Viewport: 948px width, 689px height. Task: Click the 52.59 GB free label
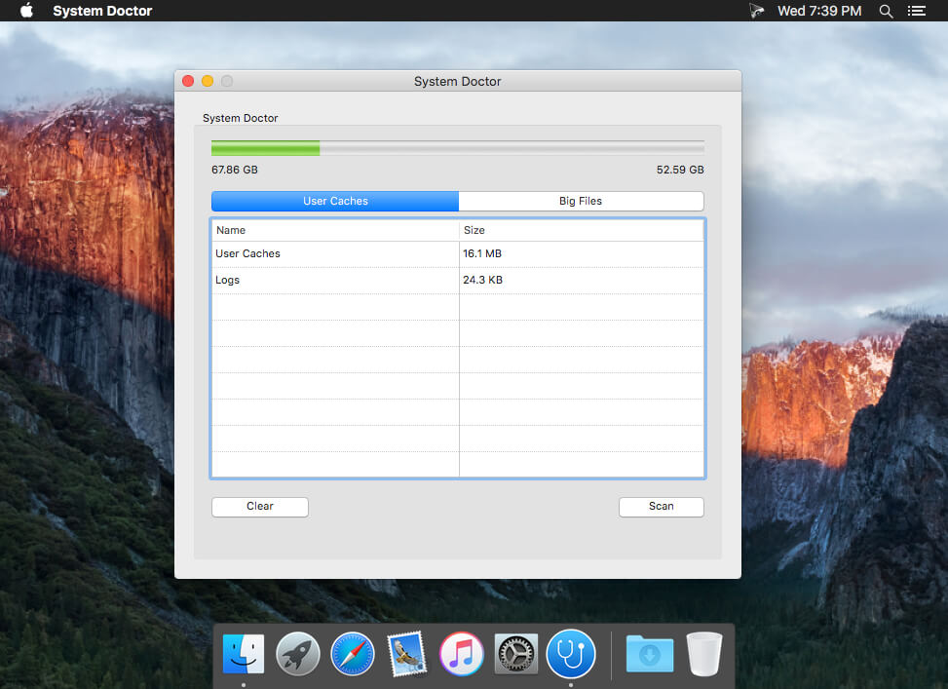pyautogui.click(x=680, y=170)
